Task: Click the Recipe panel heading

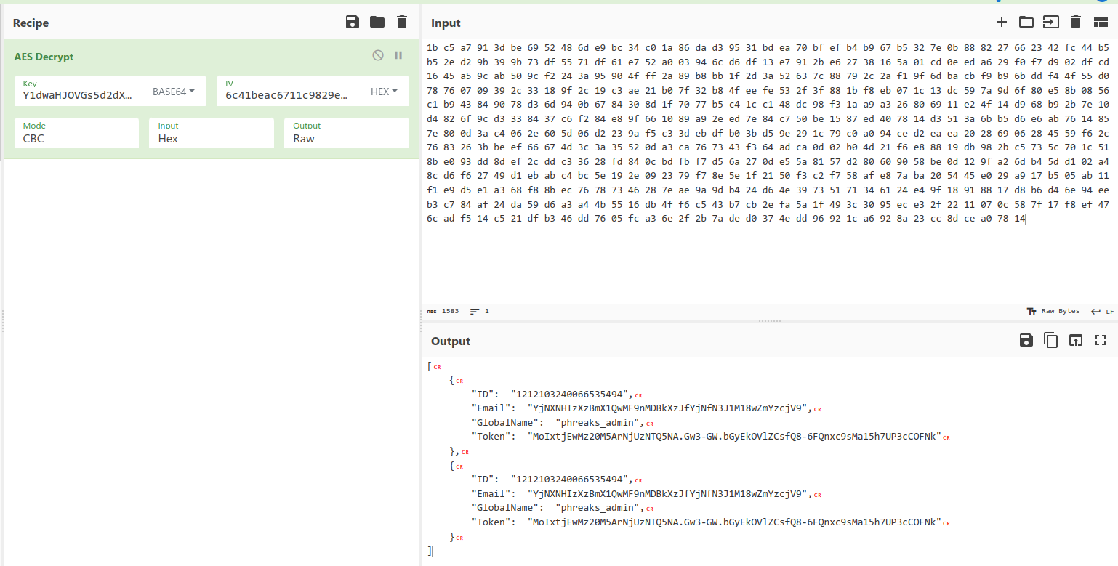Action: tap(31, 23)
